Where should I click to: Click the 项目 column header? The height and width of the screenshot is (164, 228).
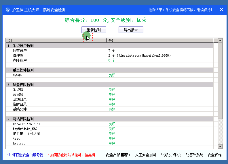56,40
